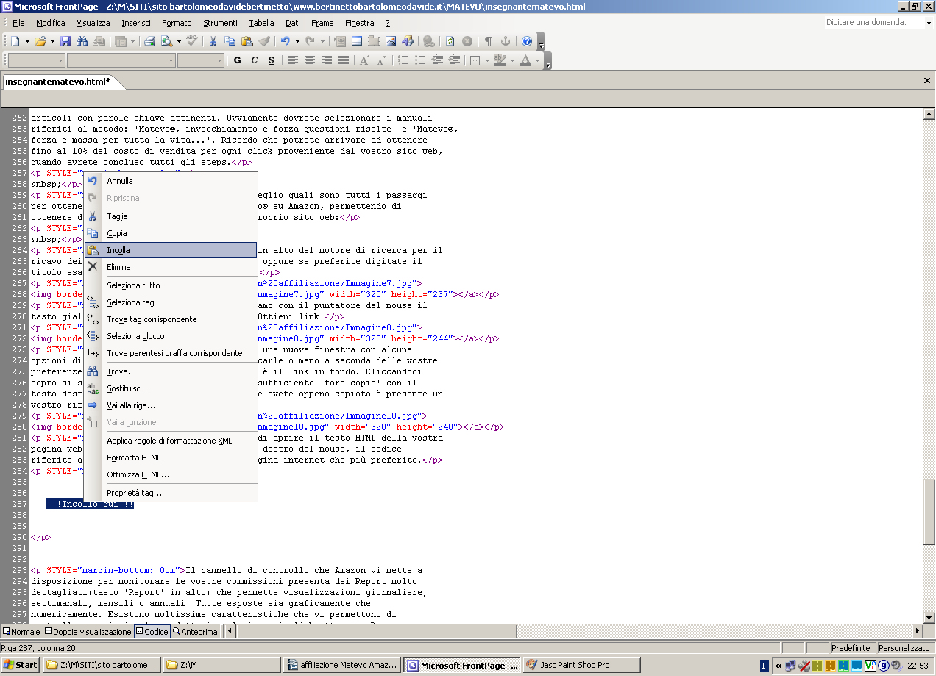Toggle underline (S) formatting
936x676 pixels.
coord(272,60)
